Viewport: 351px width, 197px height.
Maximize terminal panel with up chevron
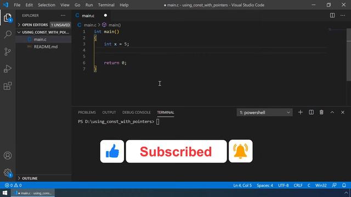[x=332, y=112]
